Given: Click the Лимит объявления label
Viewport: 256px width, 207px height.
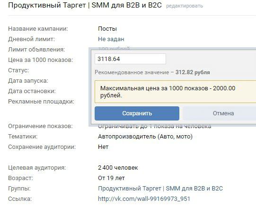Looking at the screenshot, I should coord(36,50).
